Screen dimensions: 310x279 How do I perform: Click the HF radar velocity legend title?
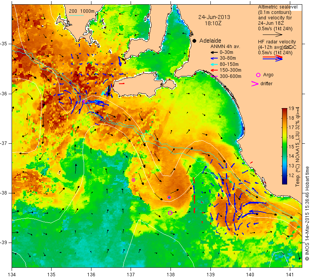tap(277, 42)
